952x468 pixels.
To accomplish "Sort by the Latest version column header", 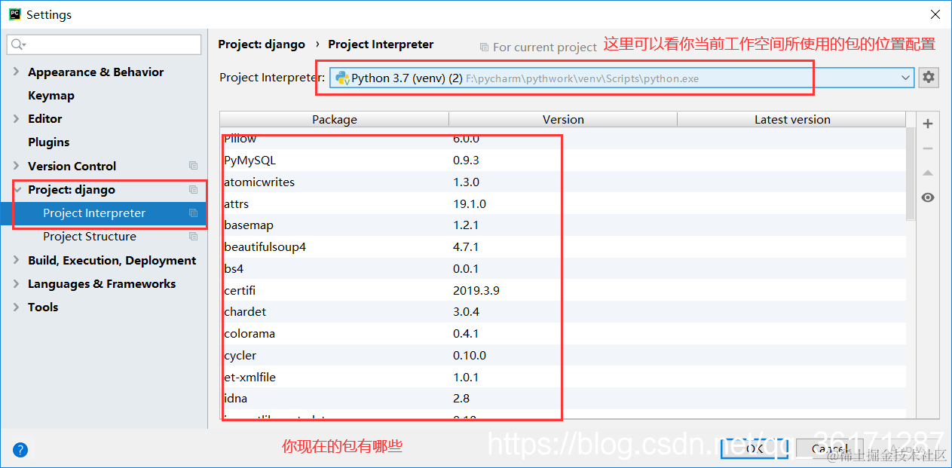I will 792,119.
